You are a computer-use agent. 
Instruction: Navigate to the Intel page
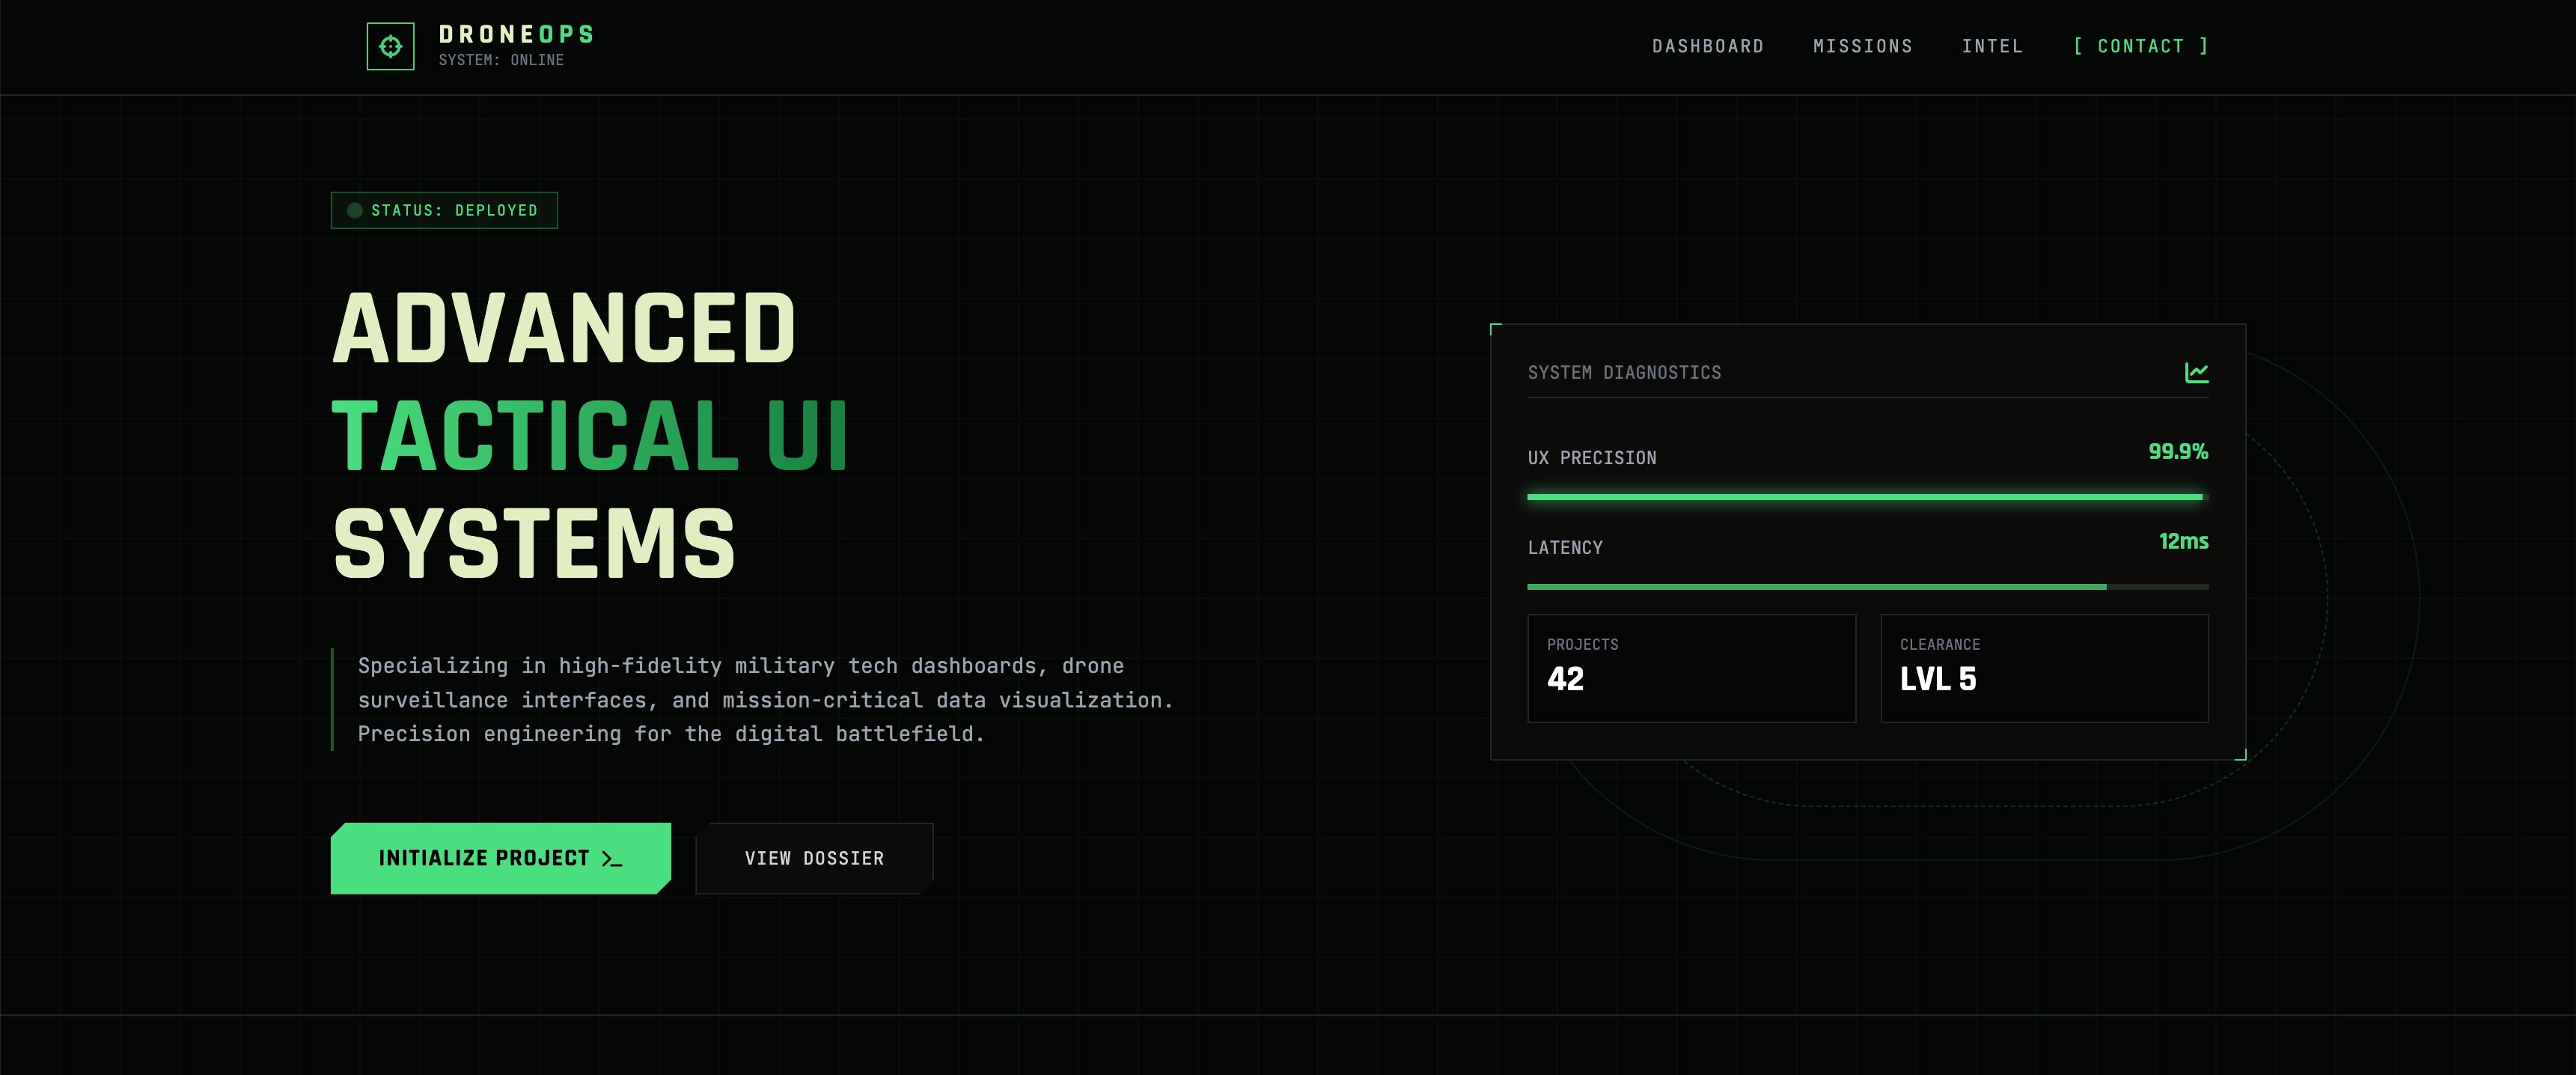pyautogui.click(x=1993, y=46)
